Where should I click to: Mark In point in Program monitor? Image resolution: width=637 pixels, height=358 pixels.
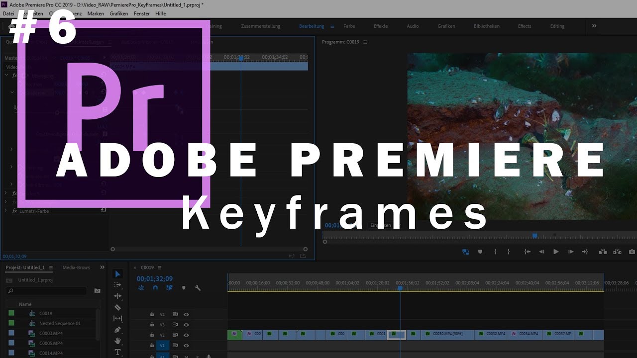click(x=495, y=252)
